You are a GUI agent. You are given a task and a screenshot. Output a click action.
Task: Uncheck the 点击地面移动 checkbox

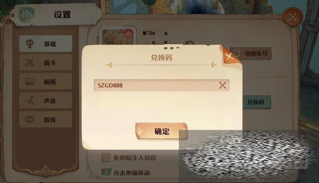[x=106, y=172]
